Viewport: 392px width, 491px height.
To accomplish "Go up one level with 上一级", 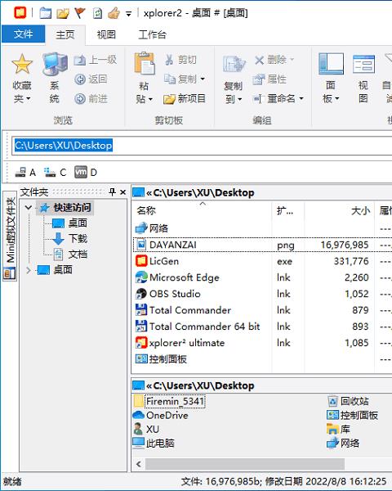I will pyautogui.click(x=96, y=60).
